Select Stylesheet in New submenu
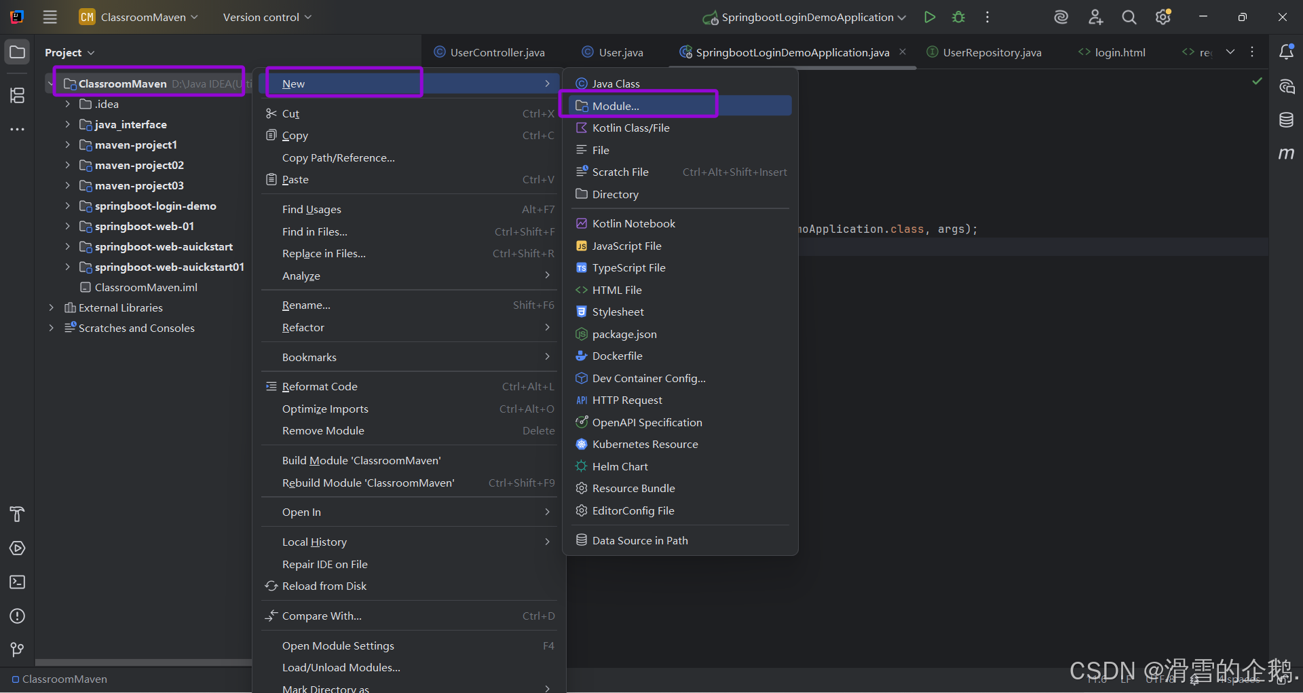The width and height of the screenshot is (1303, 693). [680, 312]
